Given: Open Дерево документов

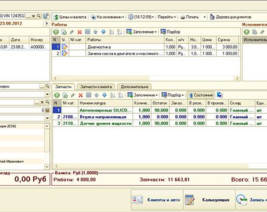Looking at the screenshot, I should (x=230, y=17).
